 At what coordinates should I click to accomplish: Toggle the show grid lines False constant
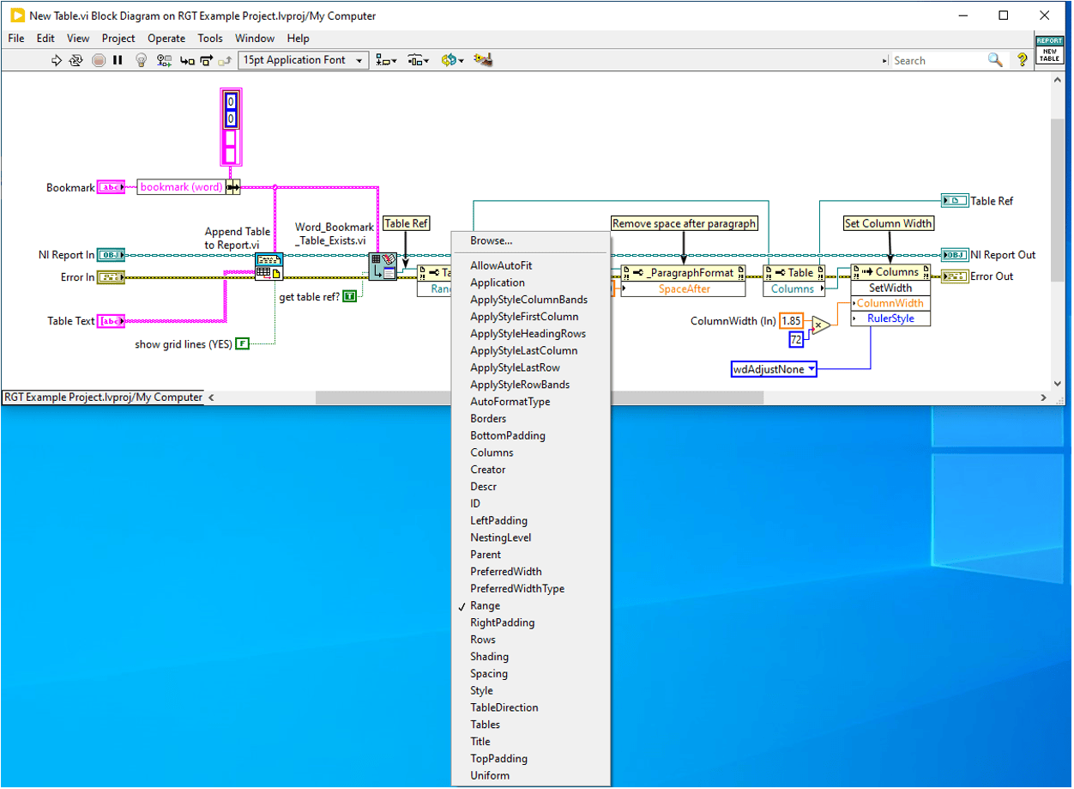click(x=242, y=344)
